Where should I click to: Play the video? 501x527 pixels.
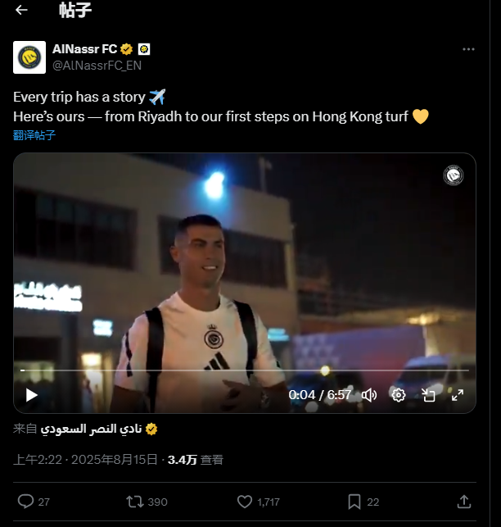pyautogui.click(x=32, y=395)
